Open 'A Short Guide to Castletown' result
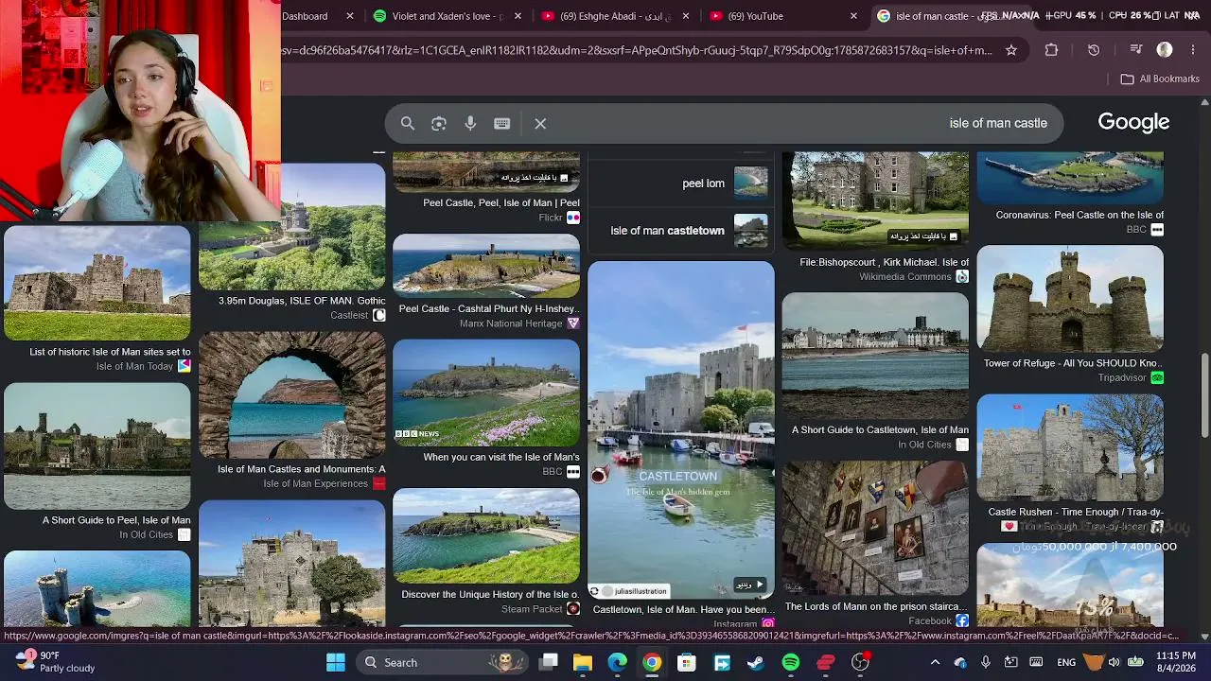This screenshot has height=681, width=1211. click(880, 430)
